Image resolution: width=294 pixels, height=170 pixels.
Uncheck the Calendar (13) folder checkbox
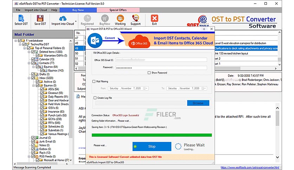point(33,59)
